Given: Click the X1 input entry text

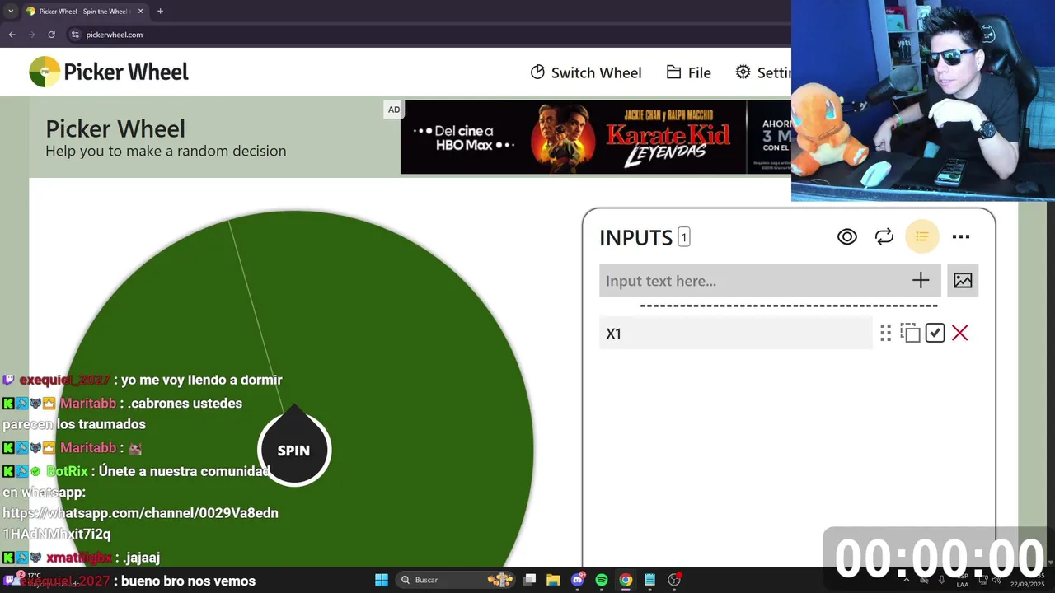Looking at the screenshot, I should [735, 334].
